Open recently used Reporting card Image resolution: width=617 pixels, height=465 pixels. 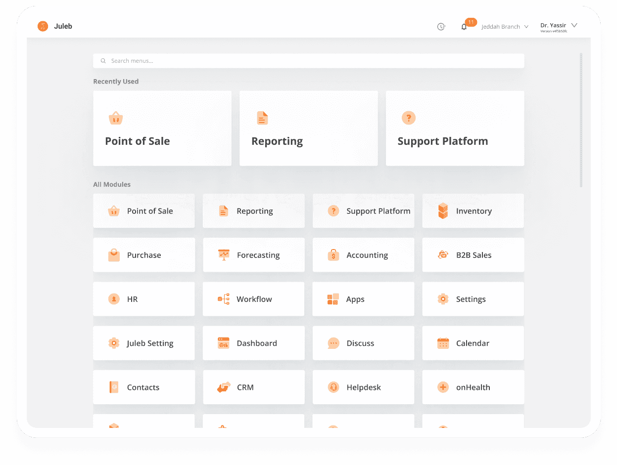click(308, 128)
